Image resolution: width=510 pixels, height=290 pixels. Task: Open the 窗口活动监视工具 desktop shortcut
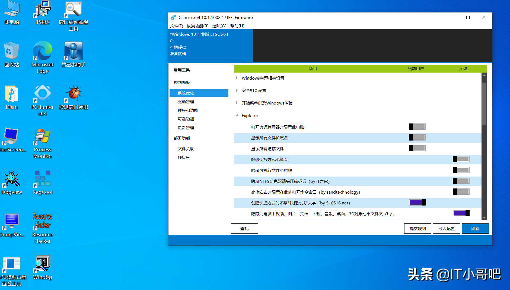74,16
